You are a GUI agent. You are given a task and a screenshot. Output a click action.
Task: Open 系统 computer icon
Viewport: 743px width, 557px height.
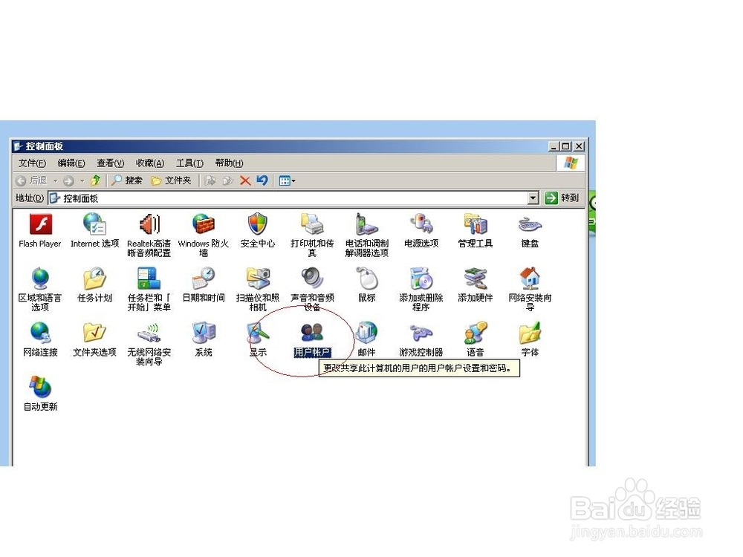[204, 333]
